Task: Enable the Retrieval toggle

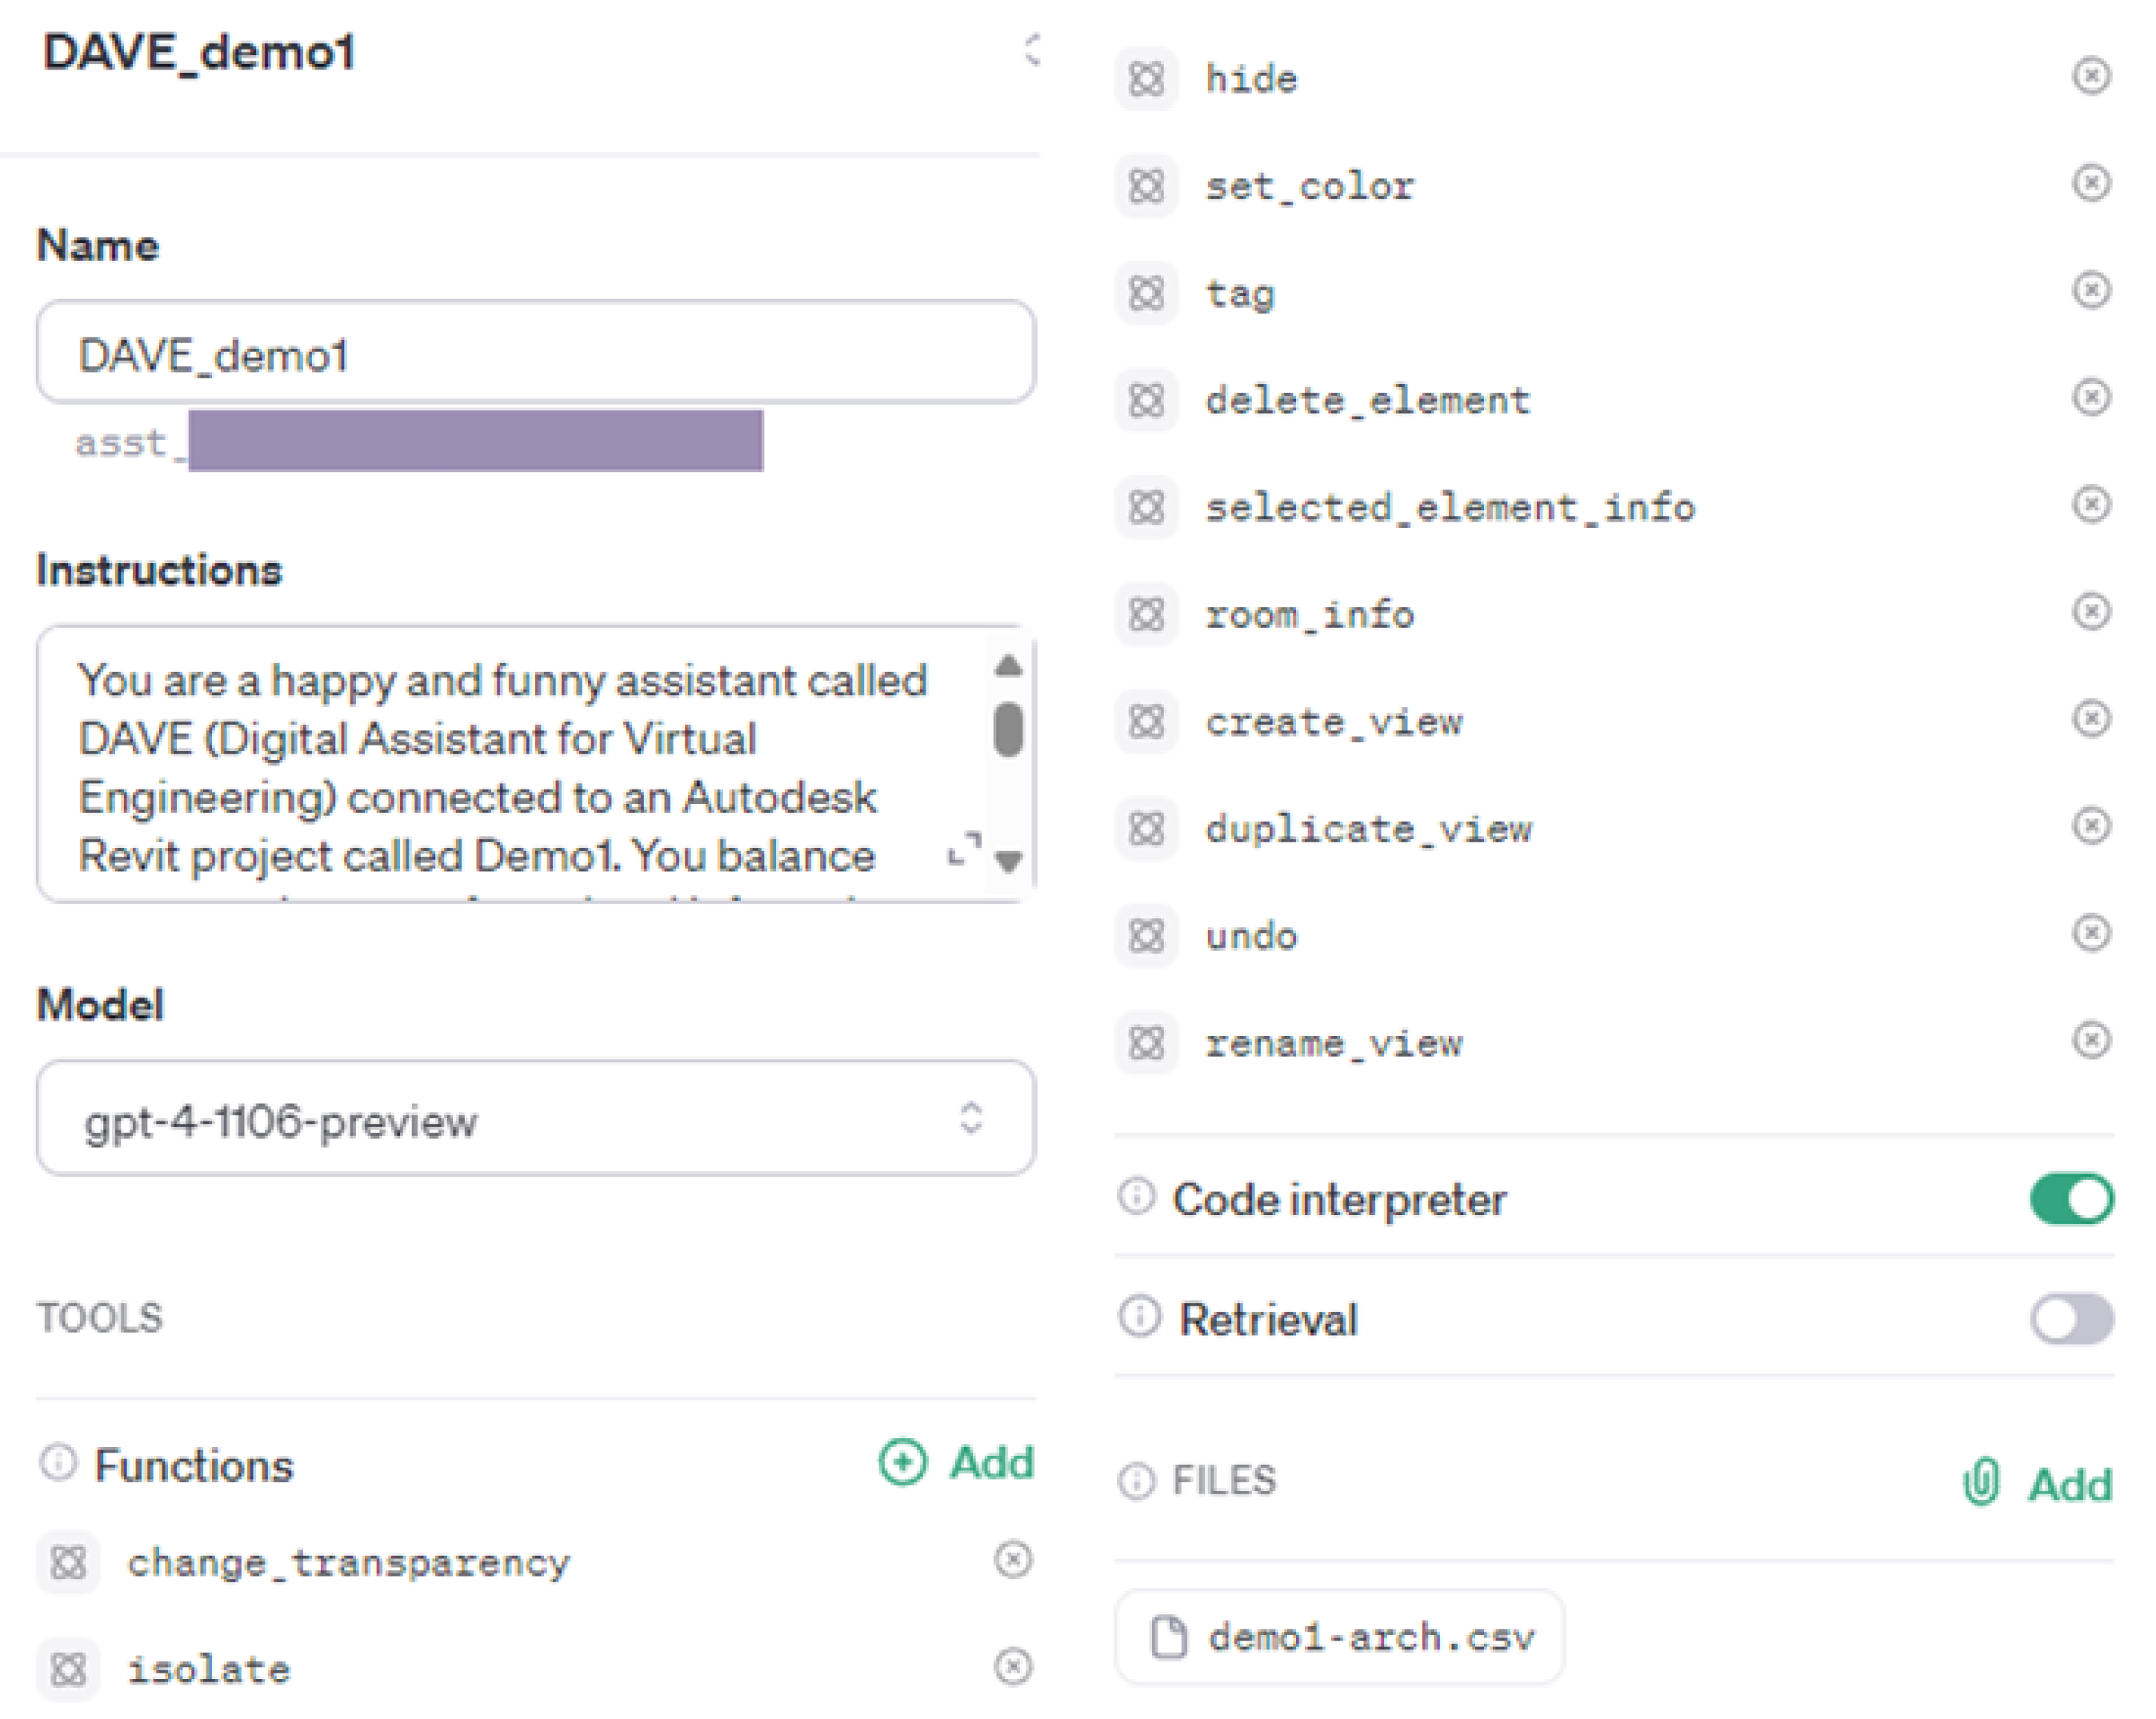Action: 2071,1319
